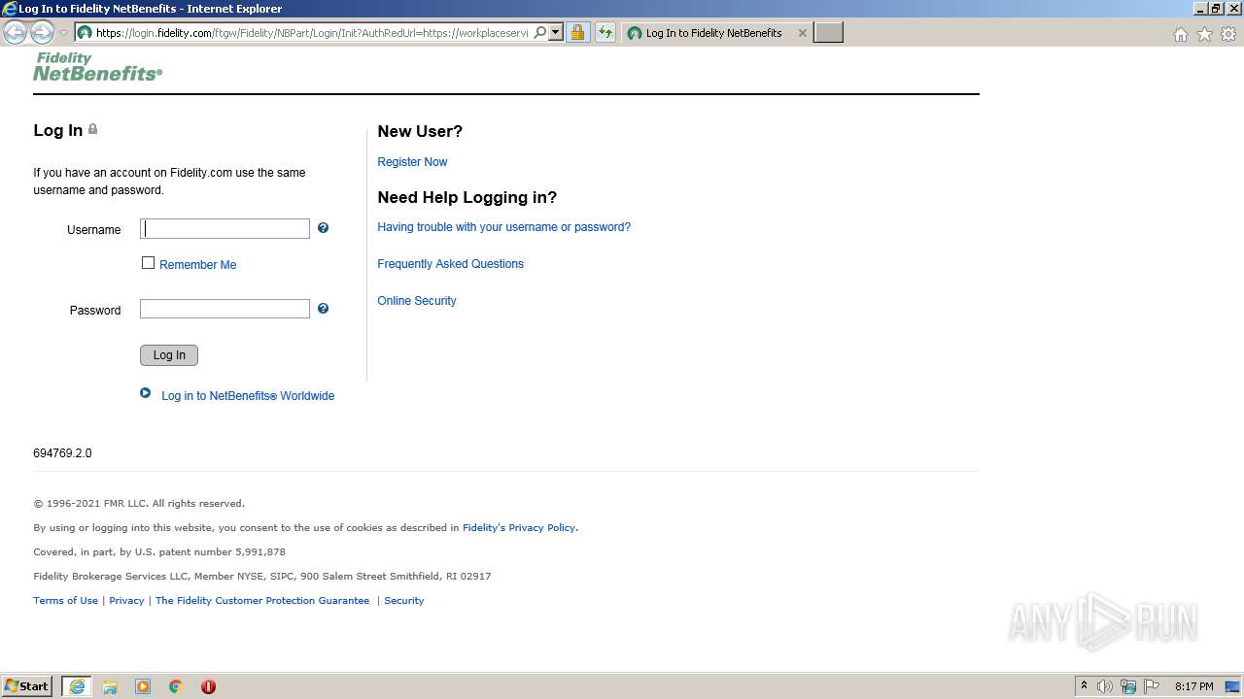Refresh the page with the refresh icon
The height and width of the screenshot is (699, 1244).
click(x=605, y=33)
